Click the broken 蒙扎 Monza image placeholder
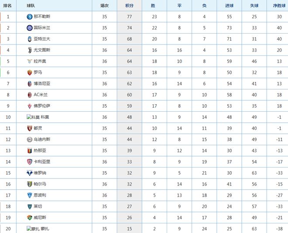The width and height of the screenshot is (288, 233). (33, 229)
